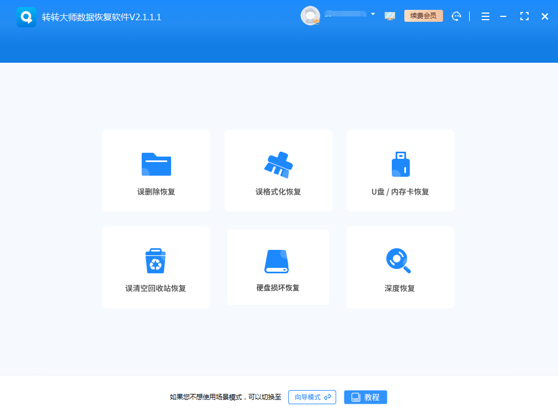Click the user avatar icon
This screenshot has width=558, height=419.
point(310,16)
